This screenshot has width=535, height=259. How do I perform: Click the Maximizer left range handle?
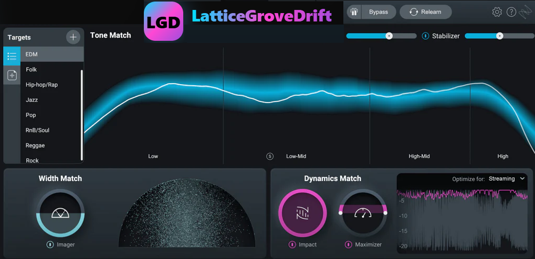pos(340,213)
